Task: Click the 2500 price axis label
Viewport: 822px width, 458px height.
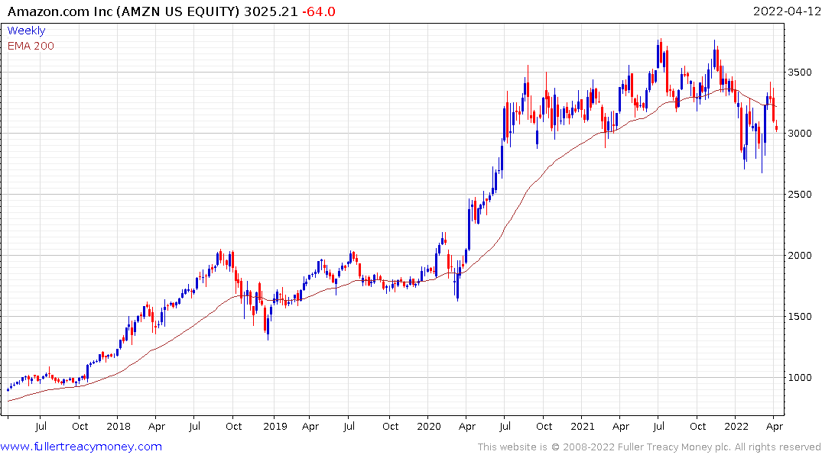Action: (x=800, y=195)
